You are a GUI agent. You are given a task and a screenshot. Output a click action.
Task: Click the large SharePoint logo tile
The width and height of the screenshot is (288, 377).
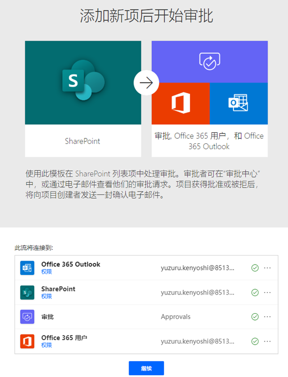tap(83, 82)
